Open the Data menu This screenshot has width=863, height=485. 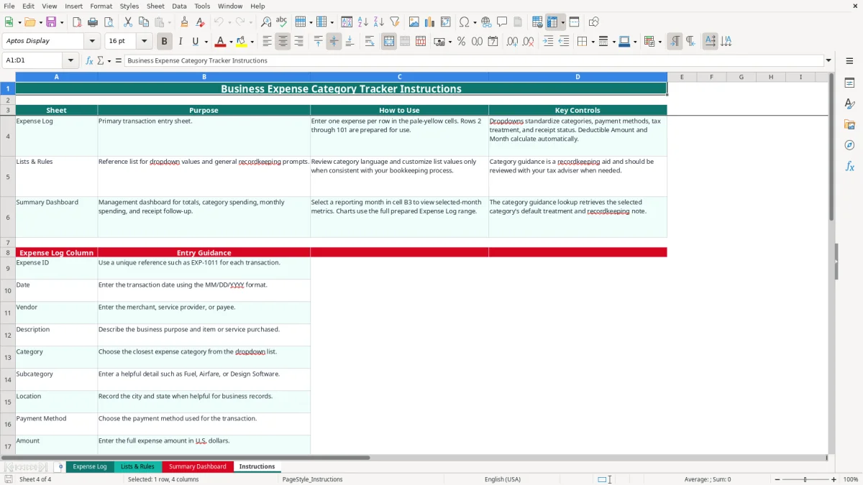pyautogui.click(x=179, y=6)
